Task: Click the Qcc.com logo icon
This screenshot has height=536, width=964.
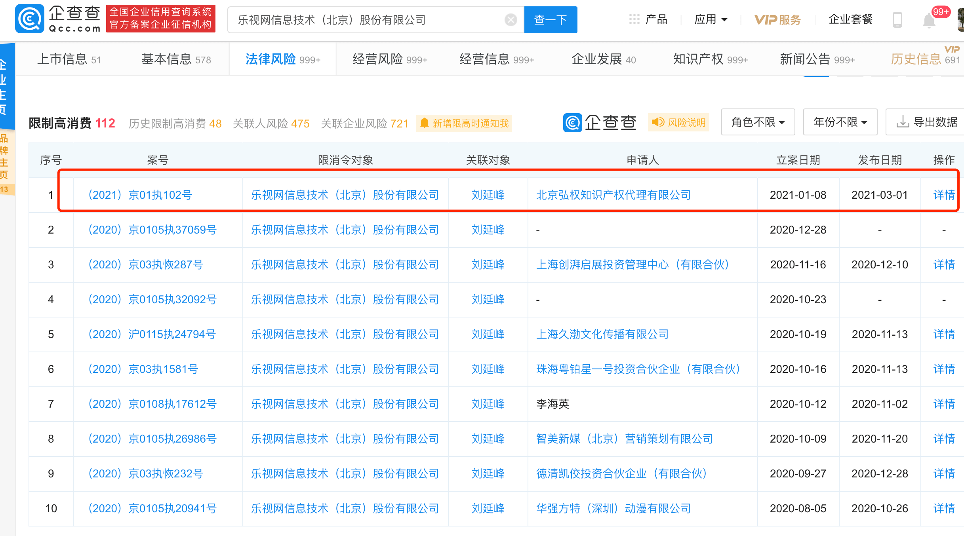Action: coord(29,19)
